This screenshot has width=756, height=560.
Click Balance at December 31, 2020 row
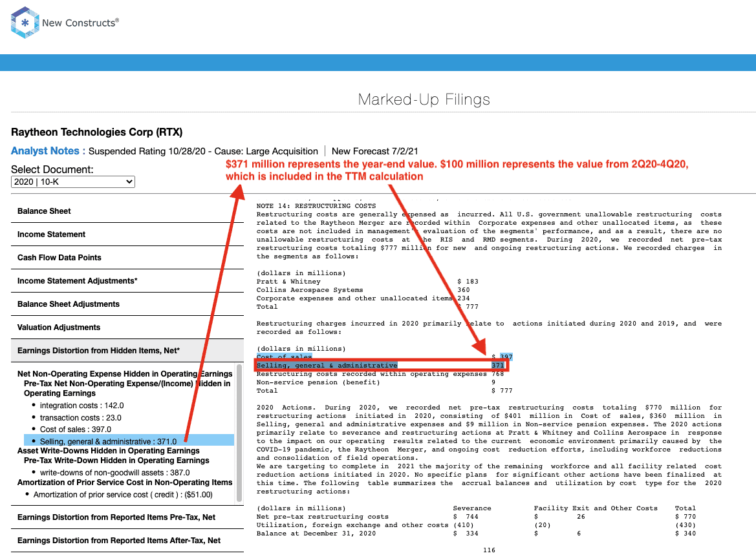[476, 534]
